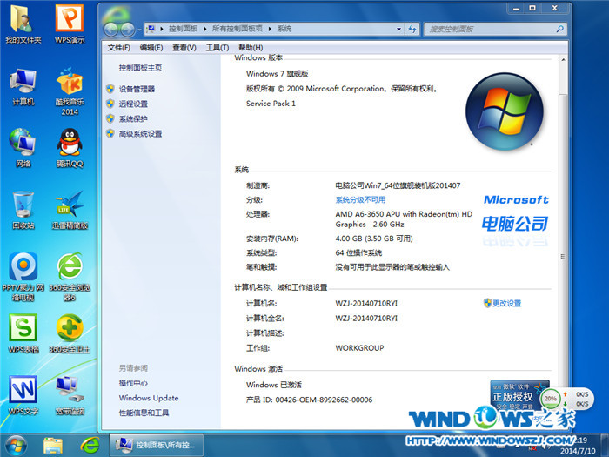Click the 360安全卫士 desktop icon
This screenshot has height=457, width=609.
[x=70, y=331]
